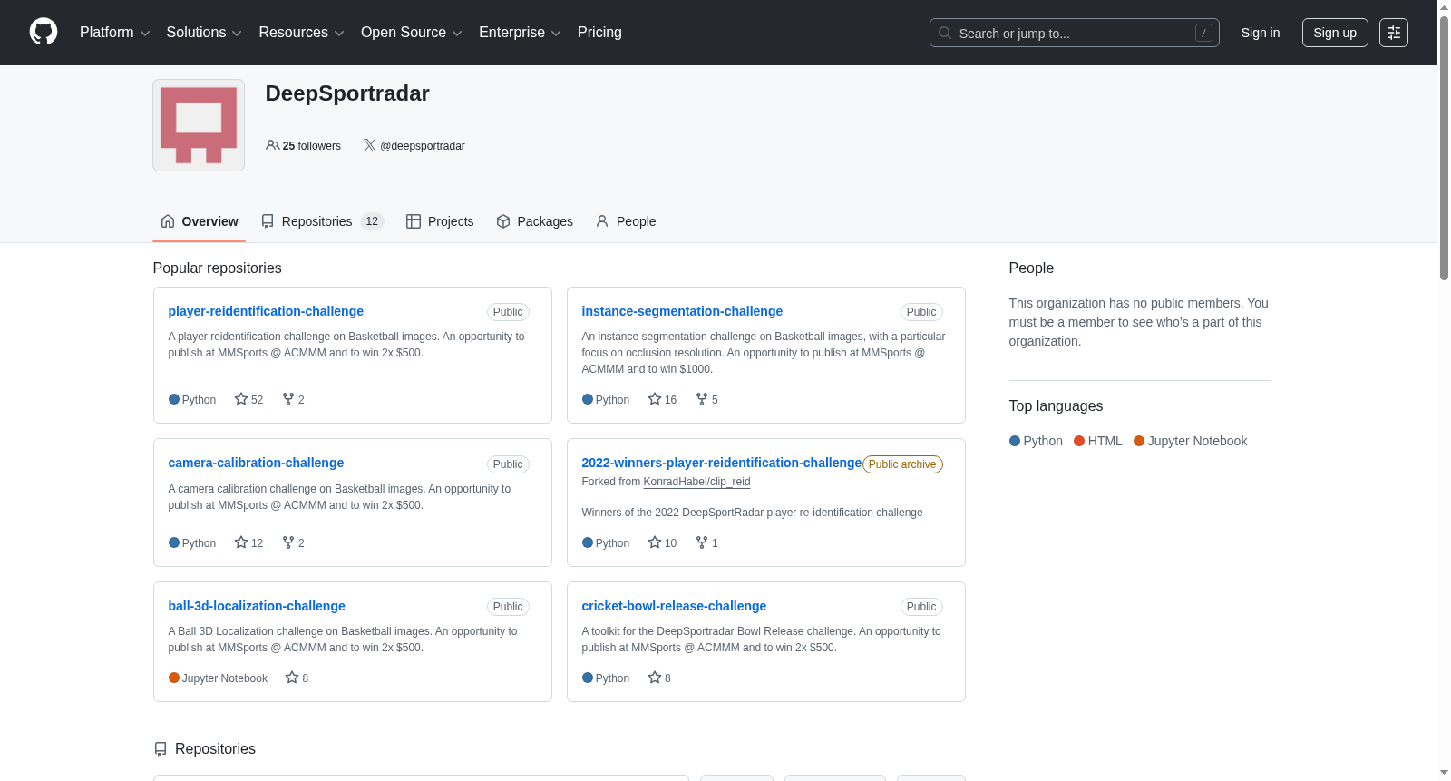Click the 16 stars icon on instance-segmentation-challenge
The image size is (1451, 781).
point(655,399)
